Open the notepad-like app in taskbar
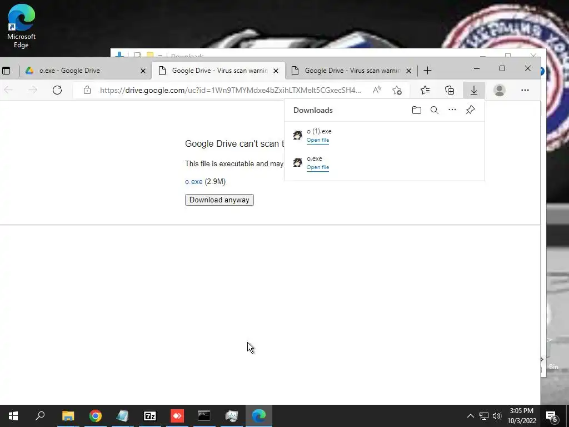 tap(122, 416)
